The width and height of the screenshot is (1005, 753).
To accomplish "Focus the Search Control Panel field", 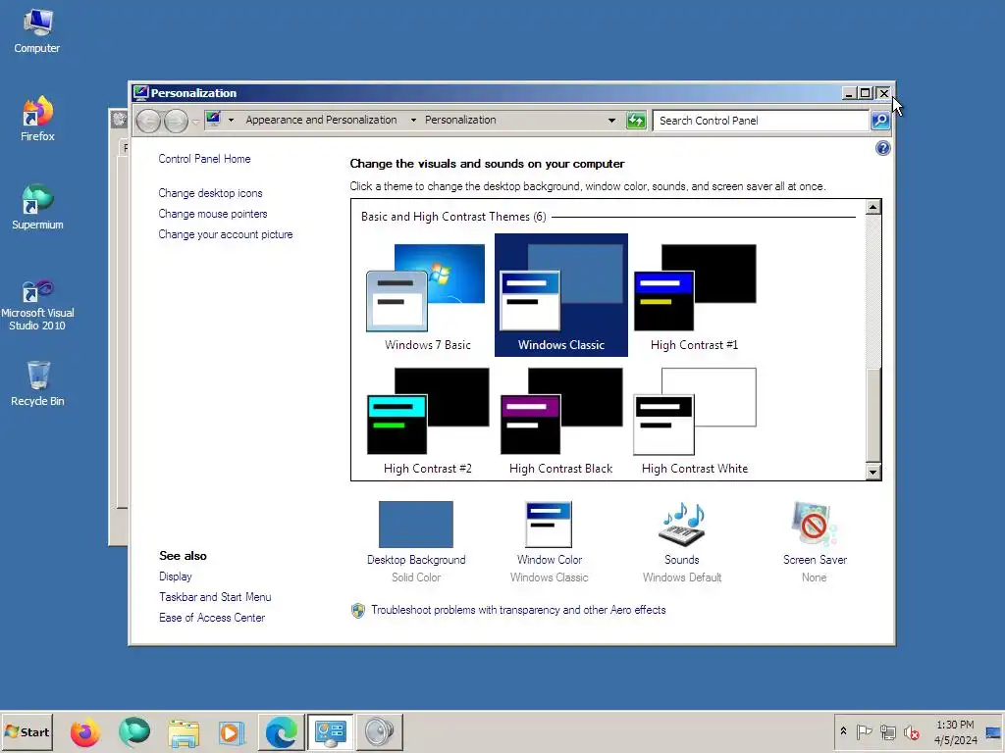I will (x=761, y=121).
